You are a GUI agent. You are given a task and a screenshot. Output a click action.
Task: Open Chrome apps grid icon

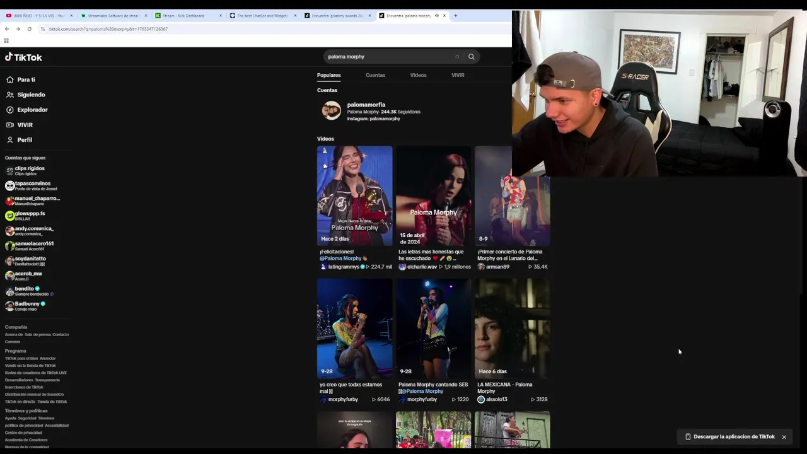(6, 41)
